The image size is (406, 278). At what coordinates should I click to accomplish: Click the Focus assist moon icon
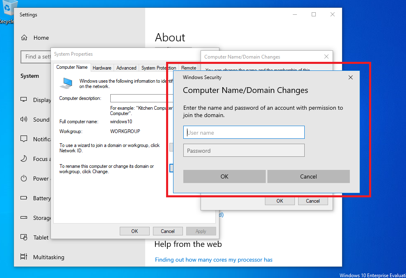coord(24,159)
